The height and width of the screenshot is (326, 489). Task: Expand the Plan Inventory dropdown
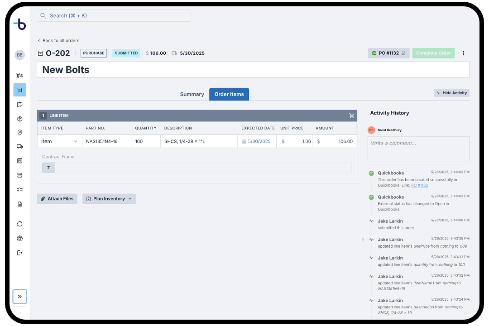pos(109,199)
